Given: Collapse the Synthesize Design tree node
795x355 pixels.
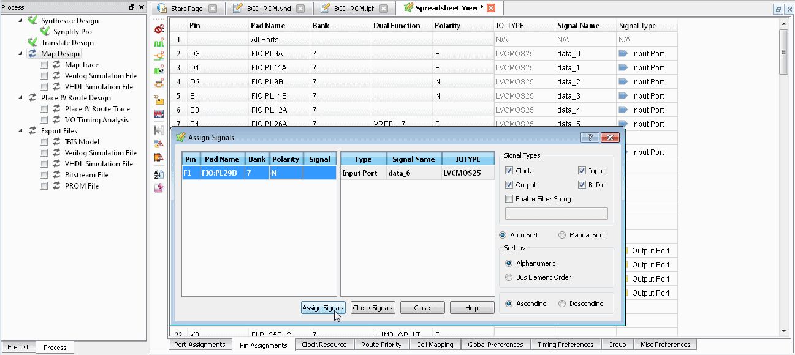Looking at the screenshot, I should point(20,20).
